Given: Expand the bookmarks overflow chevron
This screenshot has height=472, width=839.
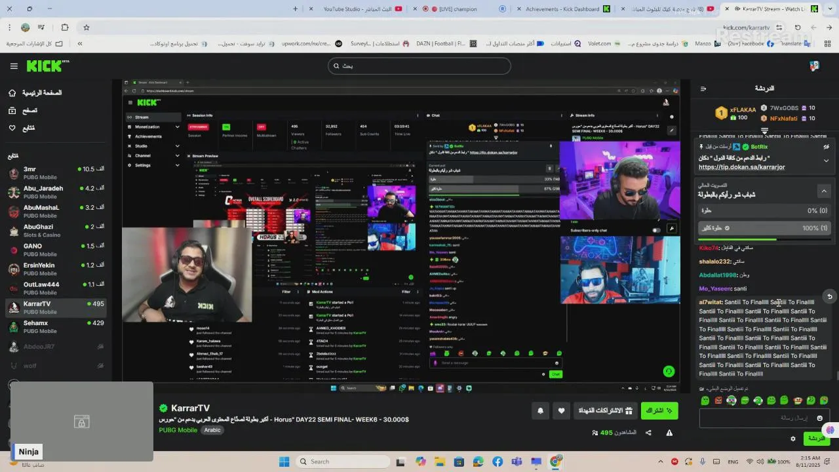Looking at the screenshot, I should click(x=80, y=44).
